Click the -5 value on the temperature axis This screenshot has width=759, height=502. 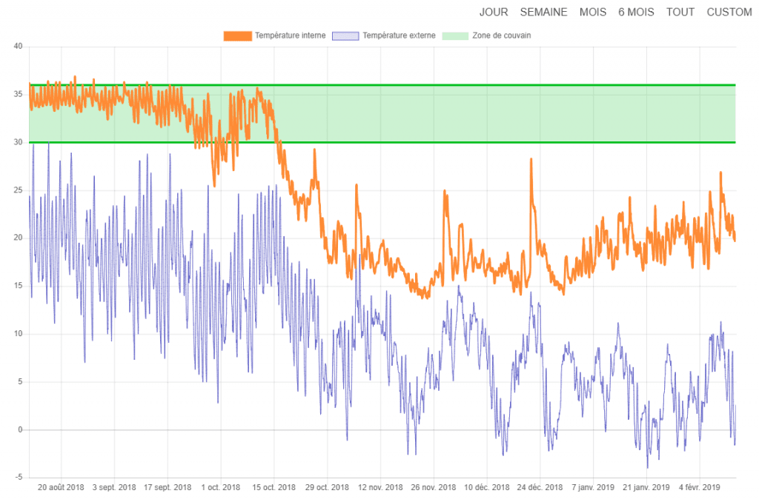coord(19,478)
